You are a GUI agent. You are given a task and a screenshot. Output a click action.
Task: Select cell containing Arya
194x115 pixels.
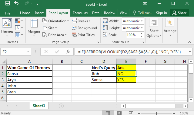29,80
